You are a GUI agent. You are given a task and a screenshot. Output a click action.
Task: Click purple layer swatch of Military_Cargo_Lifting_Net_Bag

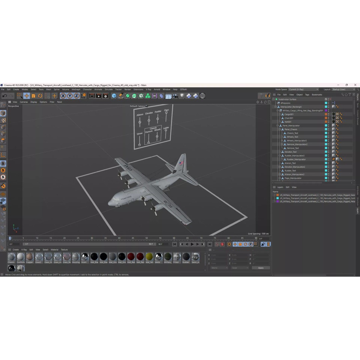click(326, 111)
